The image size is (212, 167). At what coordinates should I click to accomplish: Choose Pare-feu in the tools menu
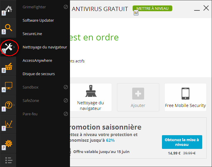click(x=30, y=114)
